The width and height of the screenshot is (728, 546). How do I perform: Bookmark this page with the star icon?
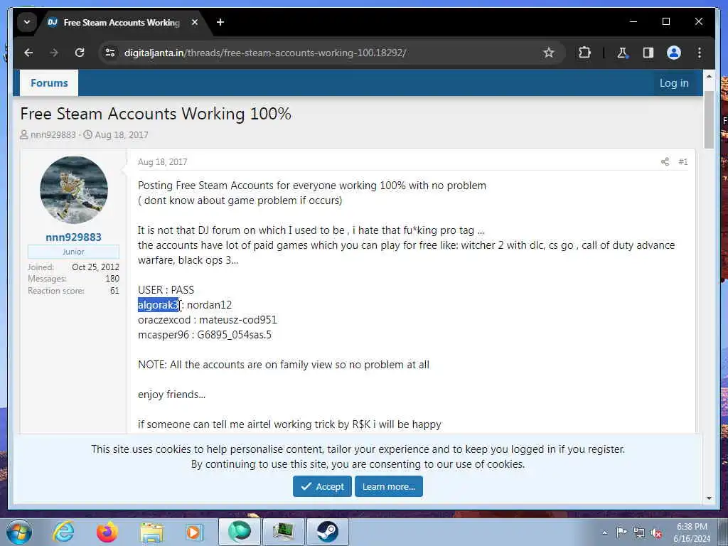coord(549,53)
